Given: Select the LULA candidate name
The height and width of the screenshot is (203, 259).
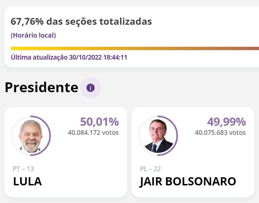Looking at the screenshot, I should pyautogui.click(x=27, y=181).
